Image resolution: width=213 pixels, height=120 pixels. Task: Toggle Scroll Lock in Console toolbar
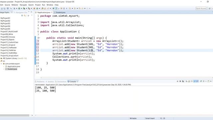pos(189,81)
